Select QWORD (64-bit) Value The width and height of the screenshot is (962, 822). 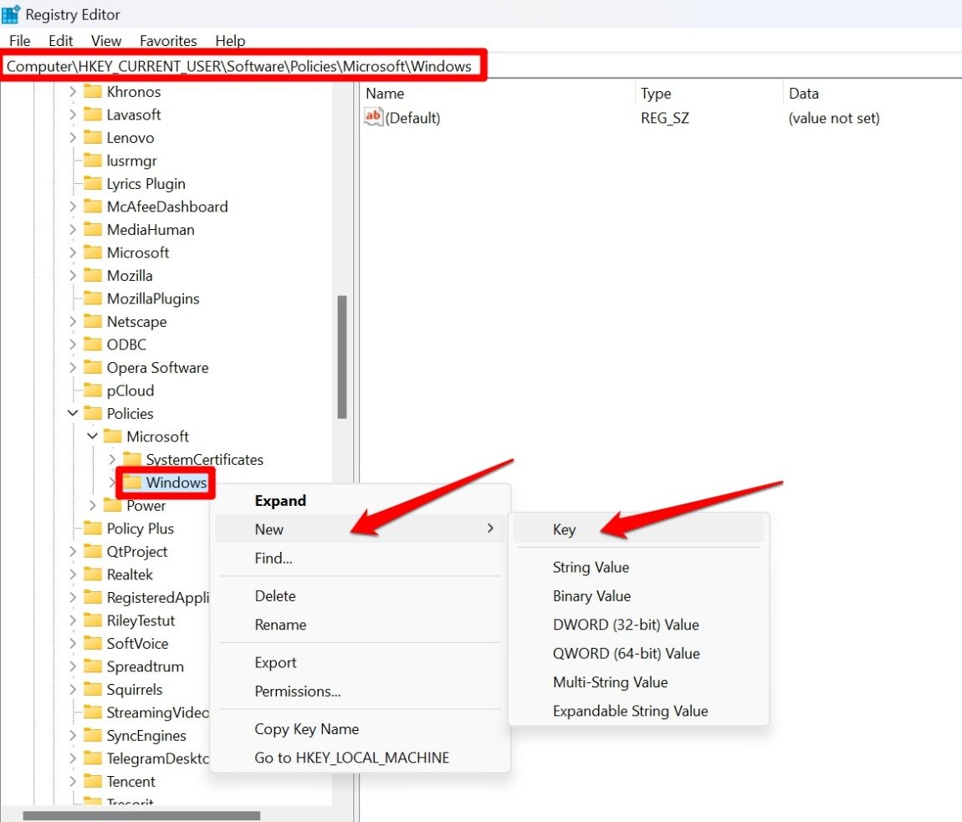click(638, 653)
